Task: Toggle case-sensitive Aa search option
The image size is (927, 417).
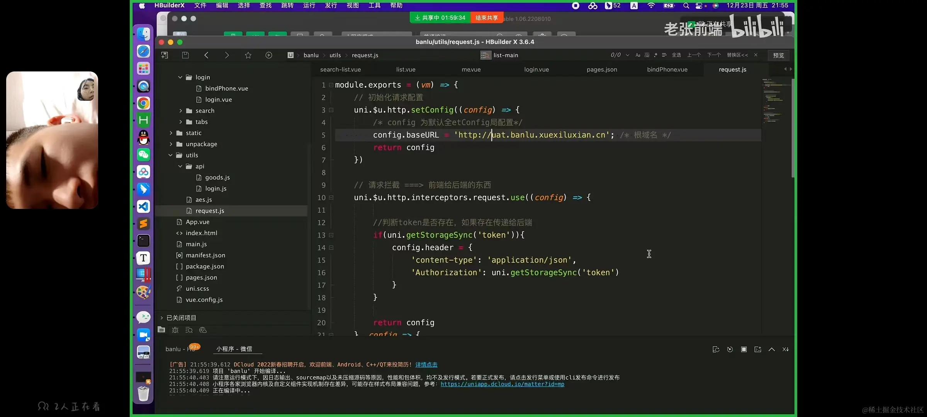Action: (x=638, y=55)
